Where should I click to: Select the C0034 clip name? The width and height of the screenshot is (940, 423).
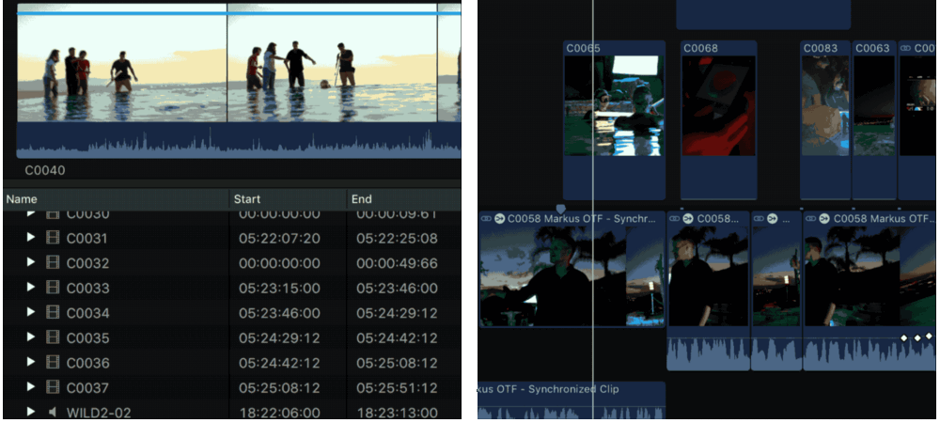87,313
